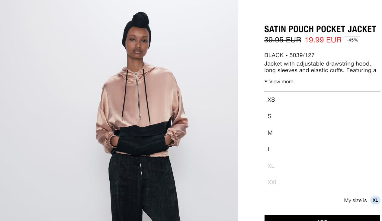
Task: Click the greyed-out XL size option
Action: click(x=322, y=166)
